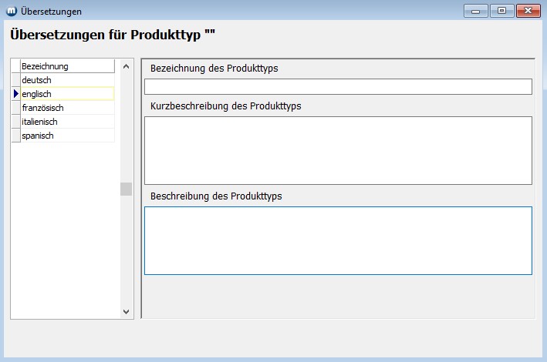The image size is (547, 362).
Task: Click into the Beschreibung des Produkttyps box
Action: pyautogui.click(x=338, y=240)
